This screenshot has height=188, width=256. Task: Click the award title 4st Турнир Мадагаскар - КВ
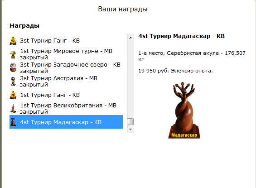(181, 36)
